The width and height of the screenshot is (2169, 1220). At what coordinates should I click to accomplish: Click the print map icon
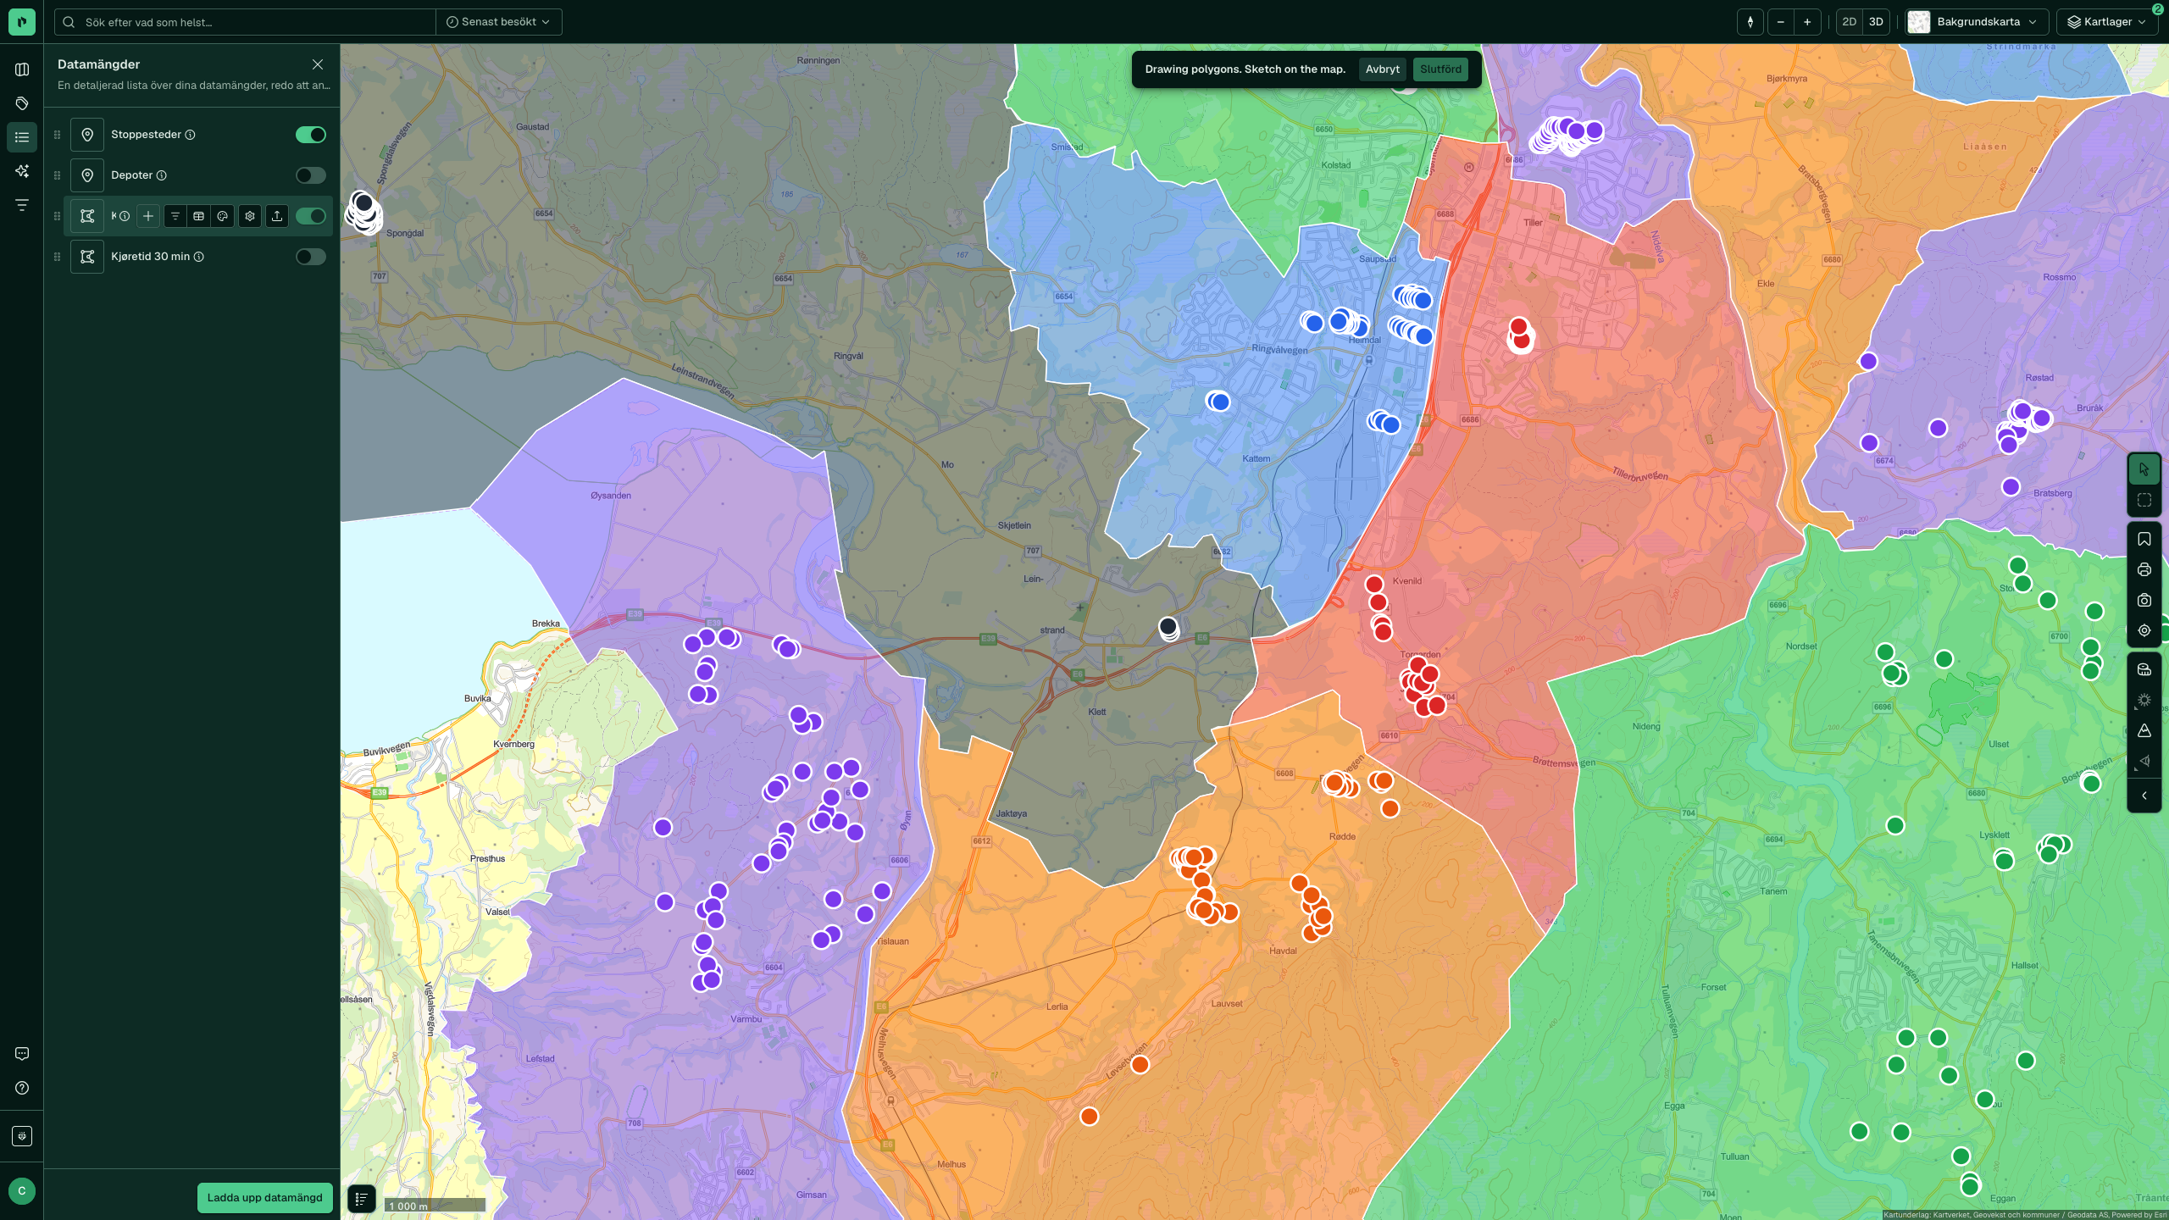2144,570
